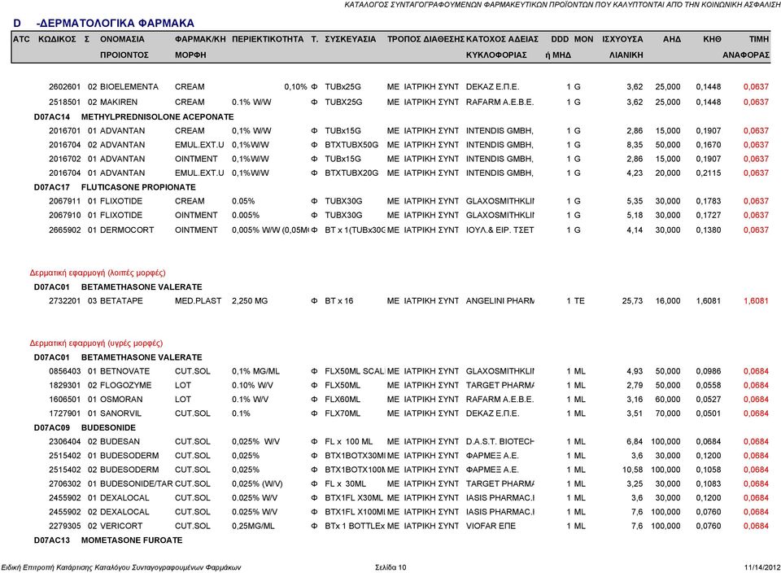Screen dimensions: 781x573
Task: Click content value '2,250 MG'
Action: coord(250,301)
